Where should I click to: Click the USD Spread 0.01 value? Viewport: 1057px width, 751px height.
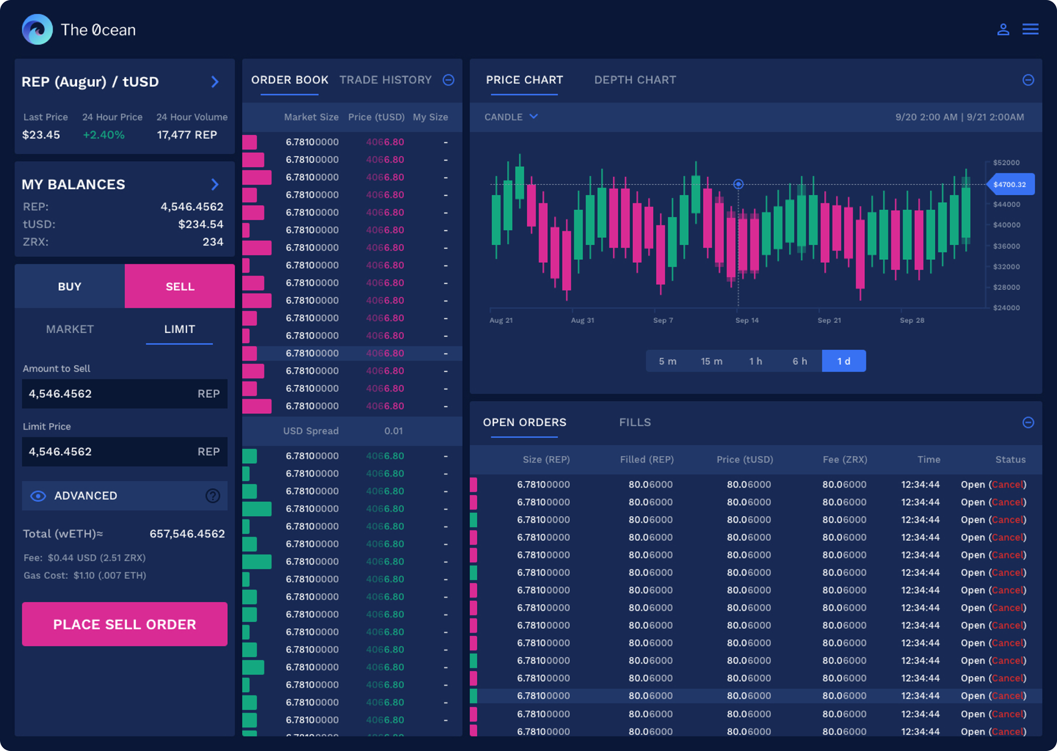394,431
